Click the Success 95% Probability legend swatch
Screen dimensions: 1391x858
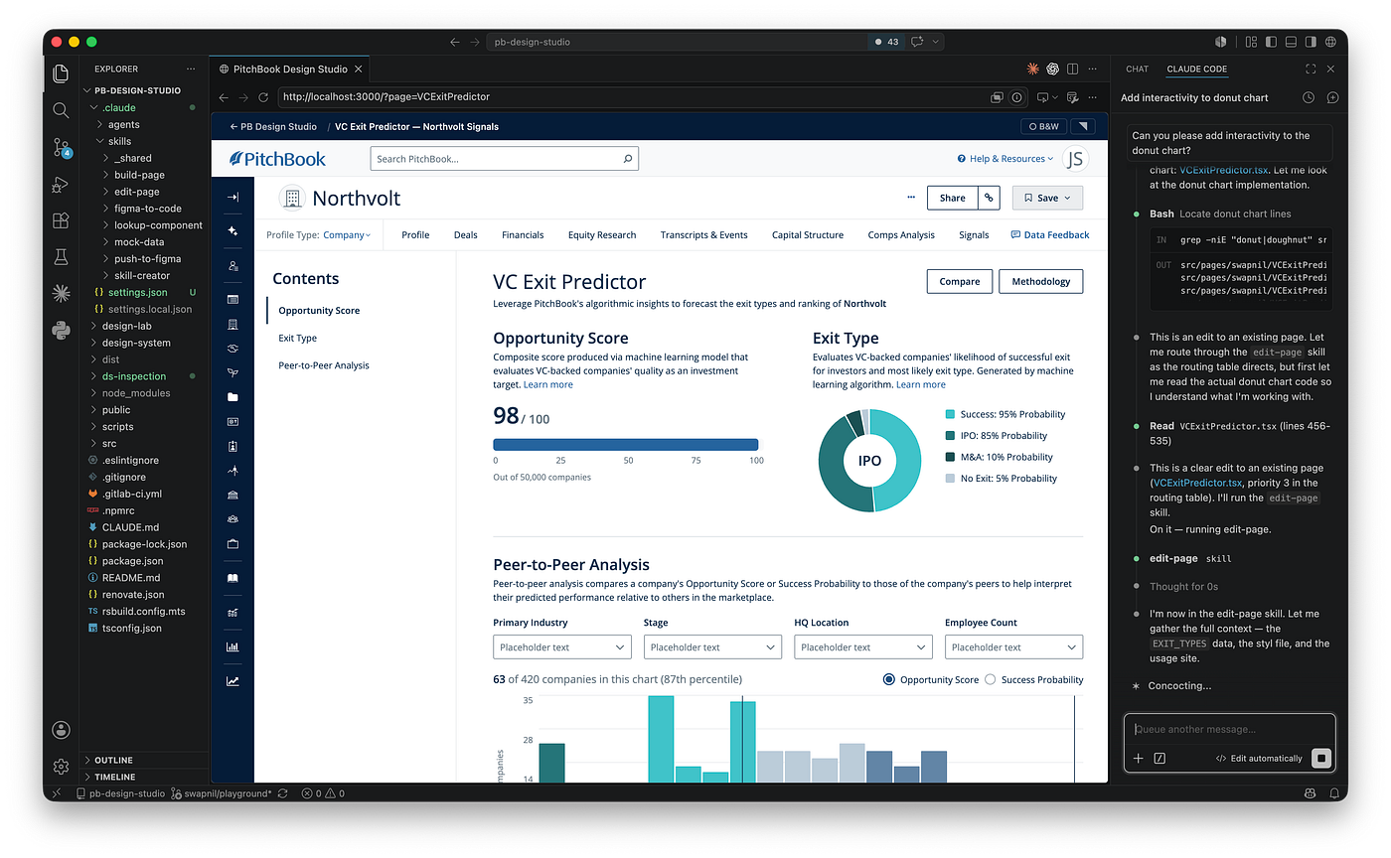[950, 414]
